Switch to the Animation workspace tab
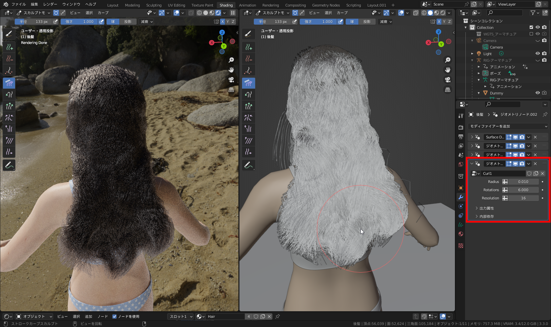 pyautogui.click(x=247, y=5)
